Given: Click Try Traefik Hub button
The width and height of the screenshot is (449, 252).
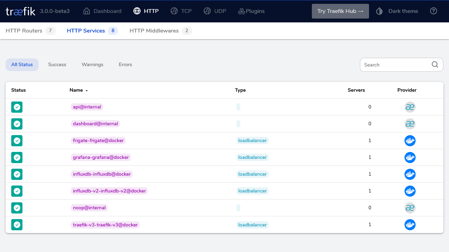Looking at the screenshot, I should click(340, 11).
